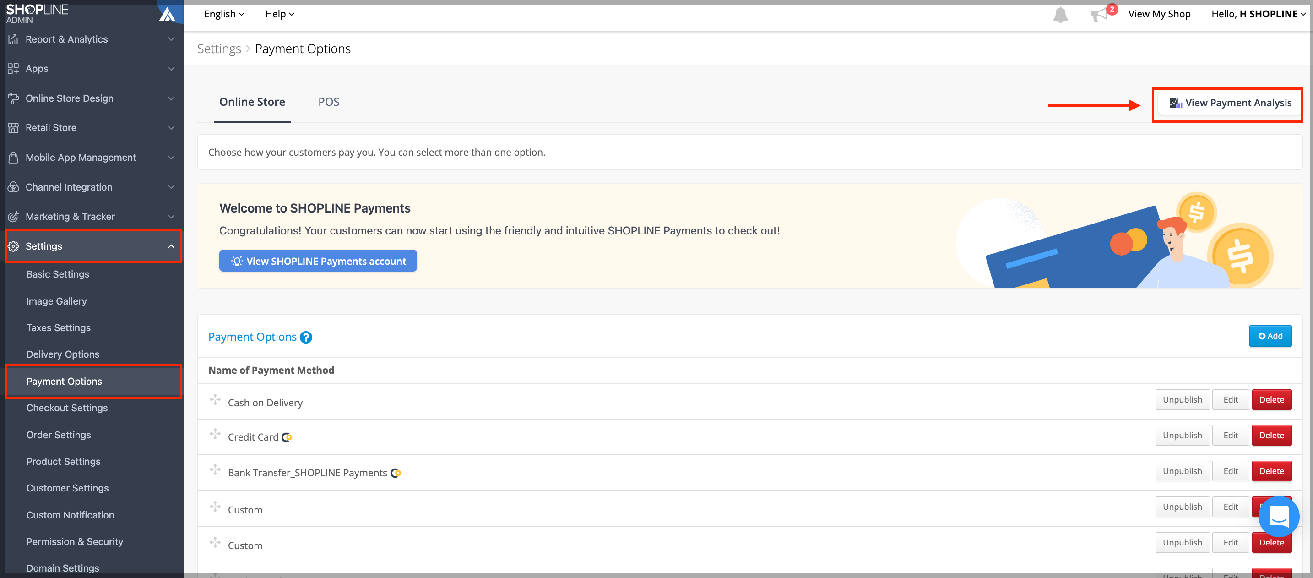Image resolution: width=1313 pixels, height=578 pixels.
Task: Expand the Channel Integration chevron
Action: (171, 187)
